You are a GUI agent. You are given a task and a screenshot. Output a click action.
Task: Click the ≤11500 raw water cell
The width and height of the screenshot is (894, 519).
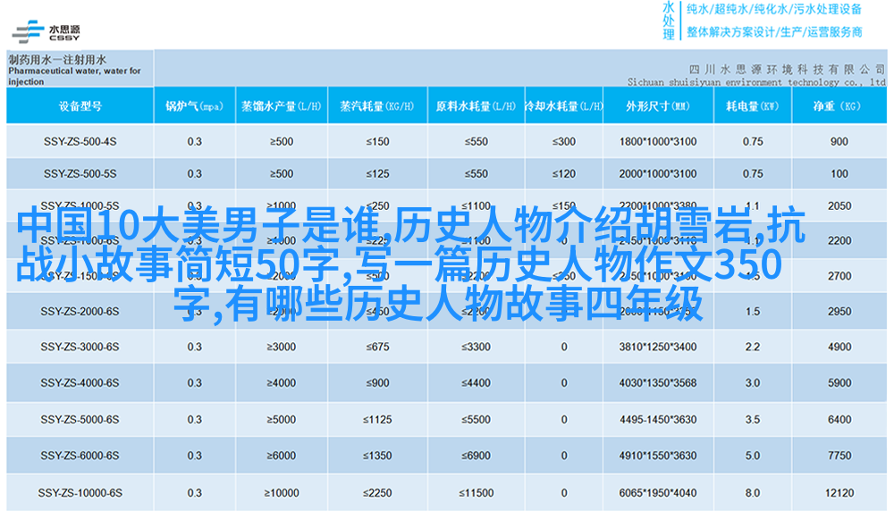(476, 493)
